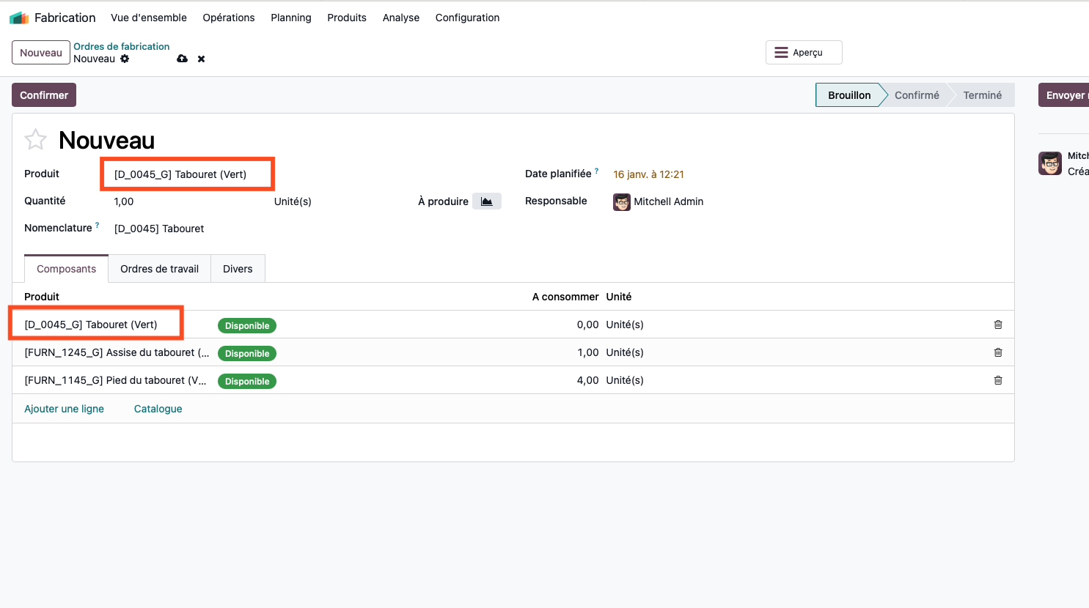Discard changes with the X icon

pyautogui.click(x=201, y=59)
